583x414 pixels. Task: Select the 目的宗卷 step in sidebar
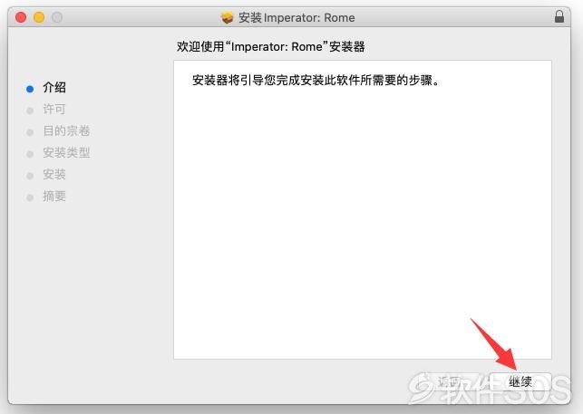point(66,130)
